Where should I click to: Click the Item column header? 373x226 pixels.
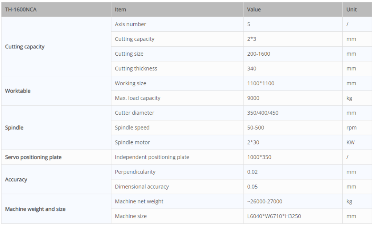pyautogui.click(x=121, y=9)
